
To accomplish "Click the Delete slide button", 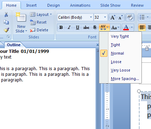I will 39,30.
